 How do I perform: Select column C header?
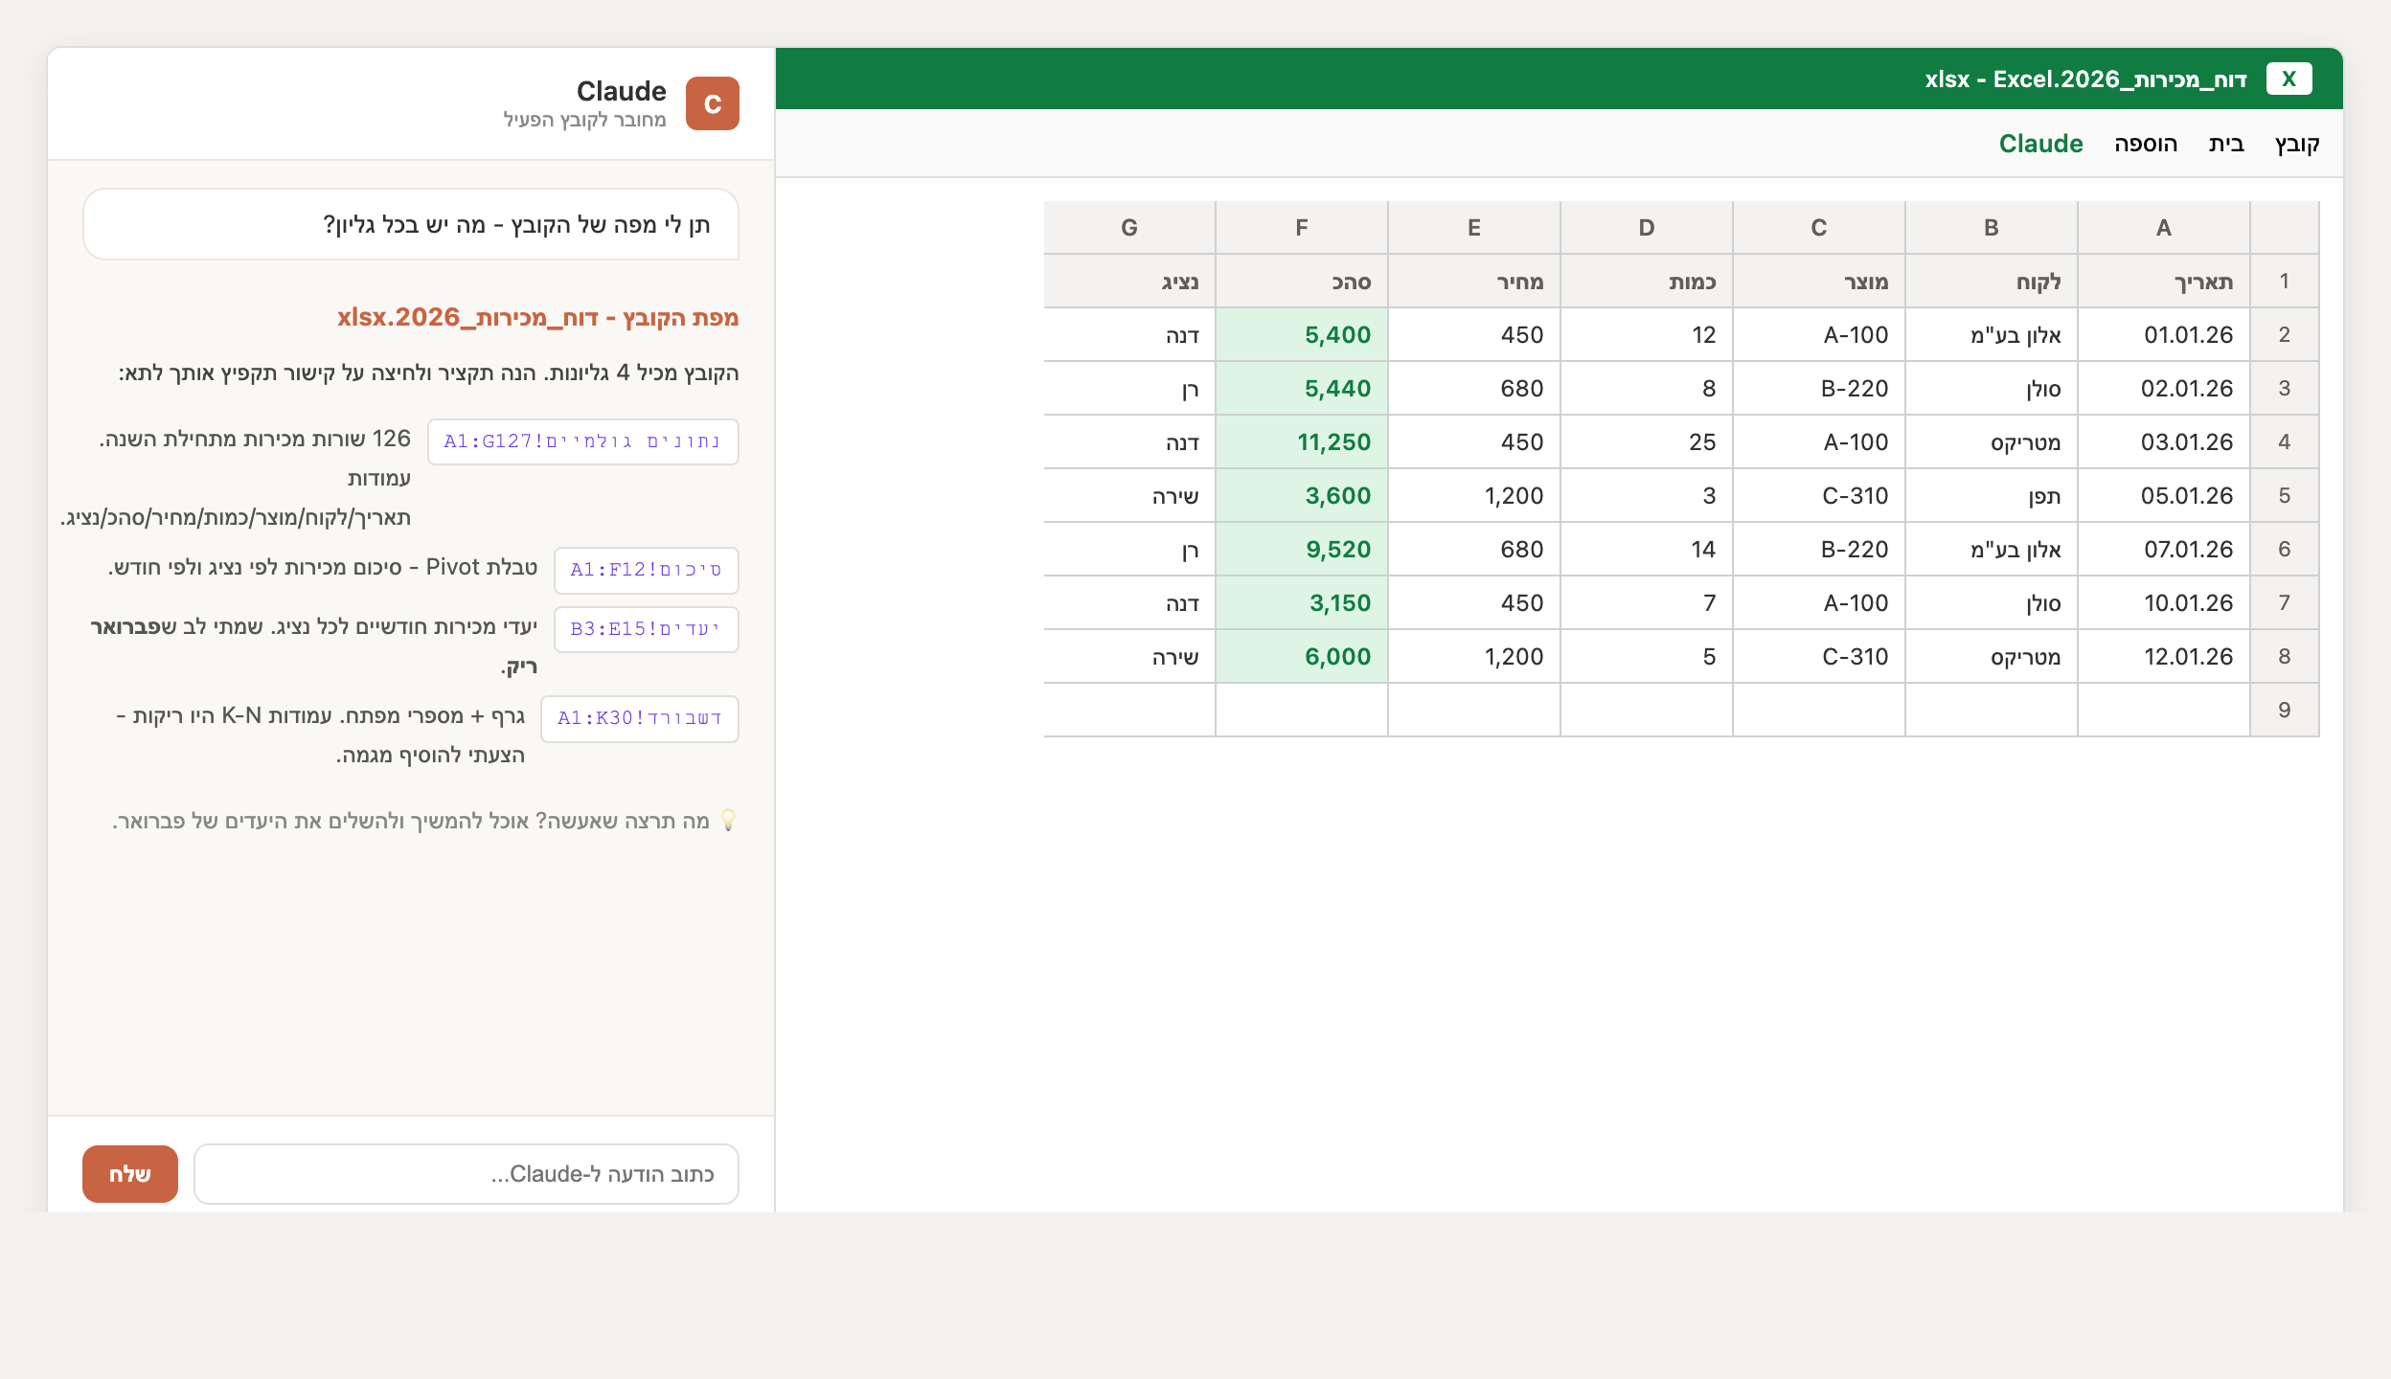click(x=1818, y=227)
